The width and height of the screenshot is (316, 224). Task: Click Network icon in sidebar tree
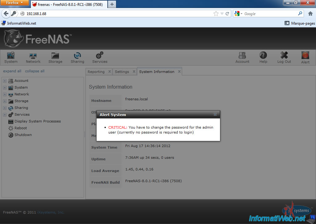tap(11, 94)
